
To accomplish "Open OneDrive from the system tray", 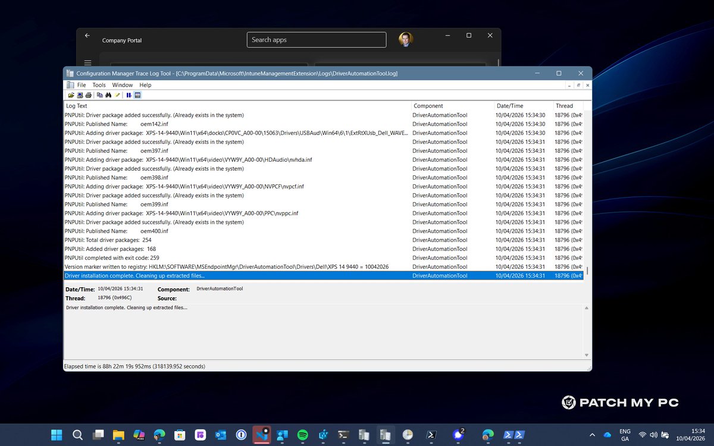I will 608,435.
